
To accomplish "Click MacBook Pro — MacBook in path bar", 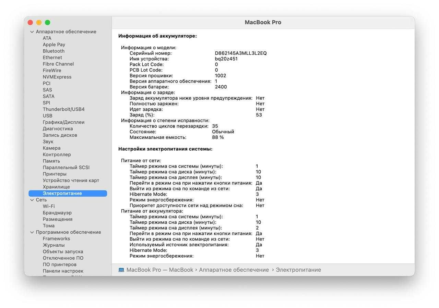I will (x=160, y=270).
